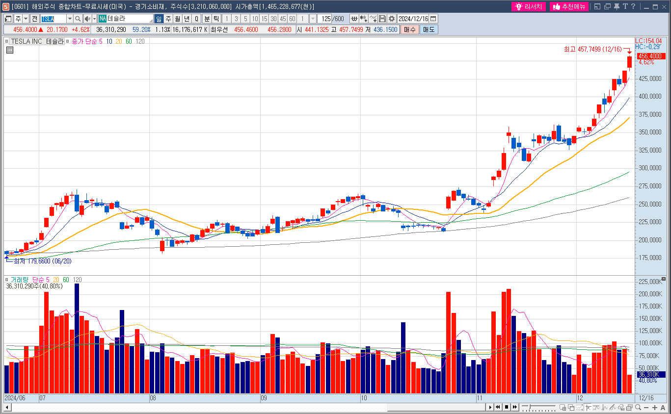The height and width of the screenshot is (414, 671).
Task: Click the leftmost layout icon in toolbar
Action: (8, 19)
